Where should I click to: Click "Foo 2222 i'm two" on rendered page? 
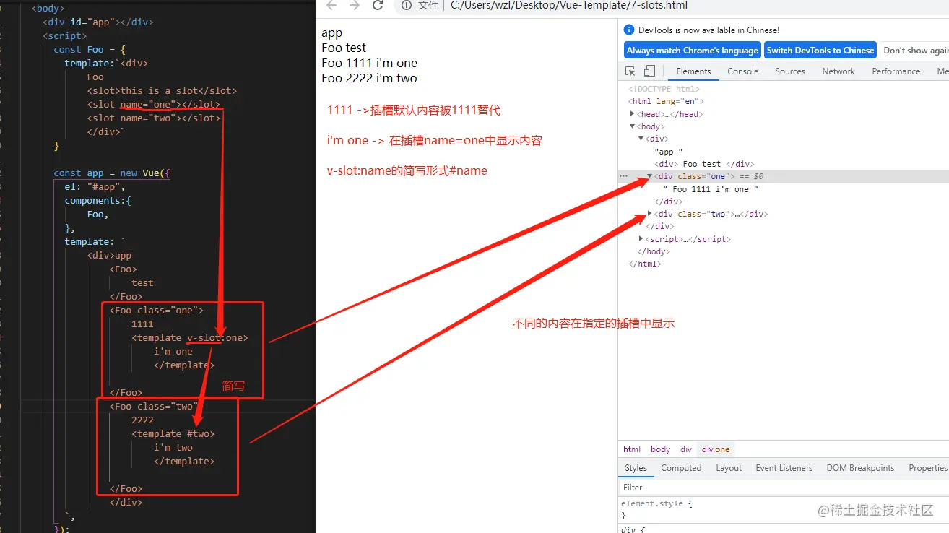369,78
